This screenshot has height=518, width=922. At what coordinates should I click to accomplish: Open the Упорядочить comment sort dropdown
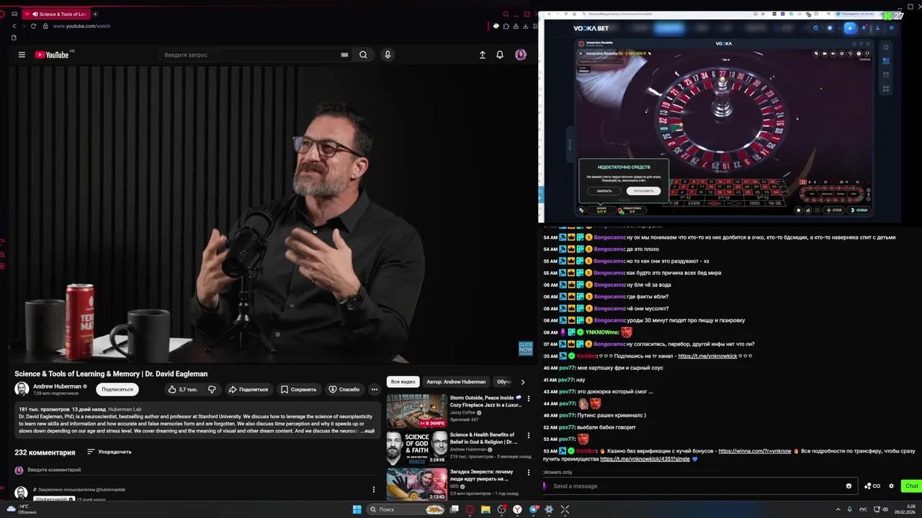click(x=109, y=452)
